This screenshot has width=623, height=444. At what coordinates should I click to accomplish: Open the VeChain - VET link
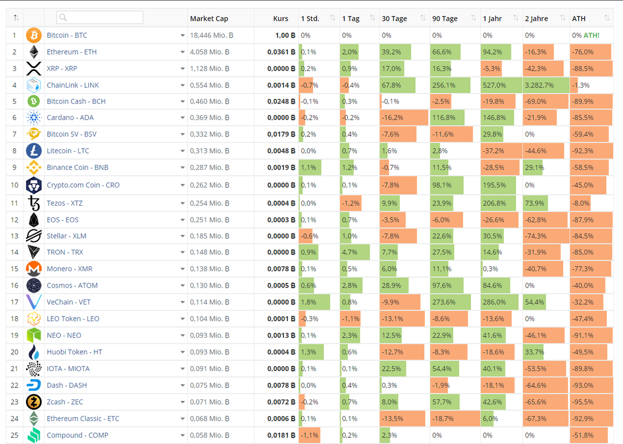(x=67, y=302)
